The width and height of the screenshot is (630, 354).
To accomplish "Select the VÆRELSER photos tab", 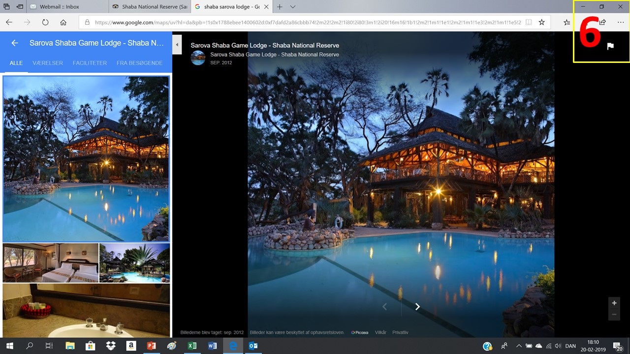I will pyautogui.click(x=48, y=63).
